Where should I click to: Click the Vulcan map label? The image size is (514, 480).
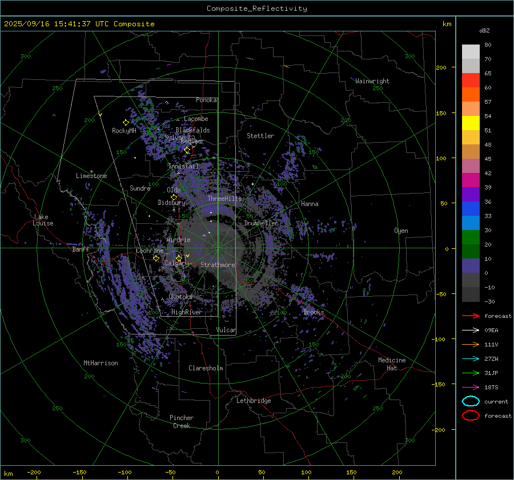(x=226, y=330)
